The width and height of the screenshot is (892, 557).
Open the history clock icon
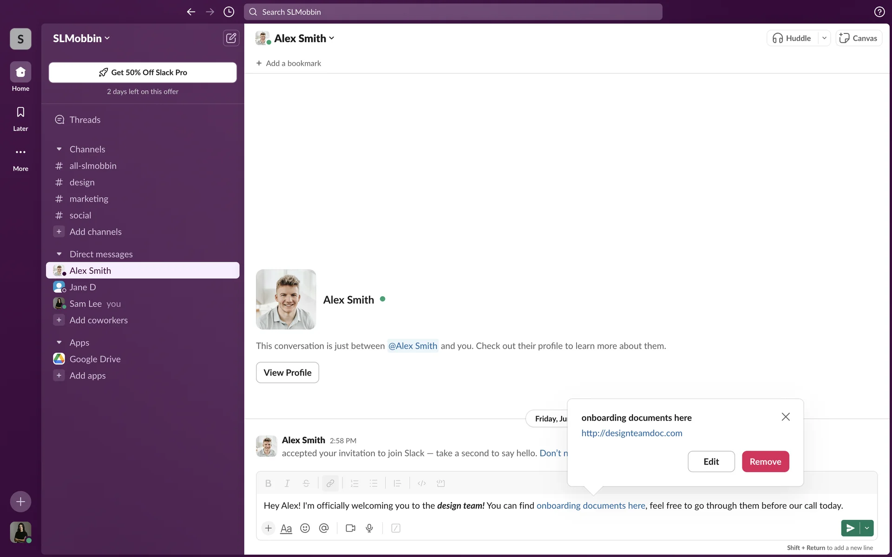pyautogui.click(x=229, y=12)
